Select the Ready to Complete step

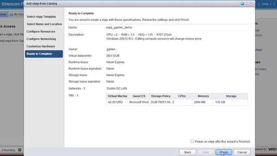pyautogui.click(x=44, y=54)
